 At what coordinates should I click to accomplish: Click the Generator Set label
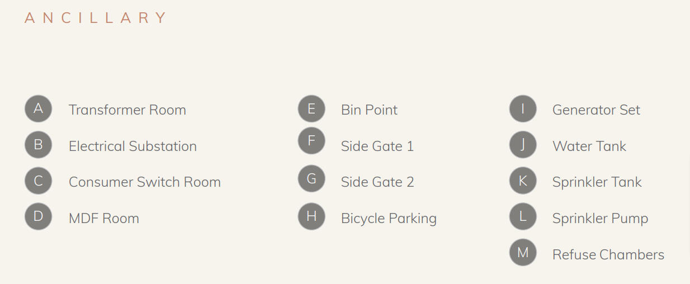pyautogui.click(x=596, y=110)
